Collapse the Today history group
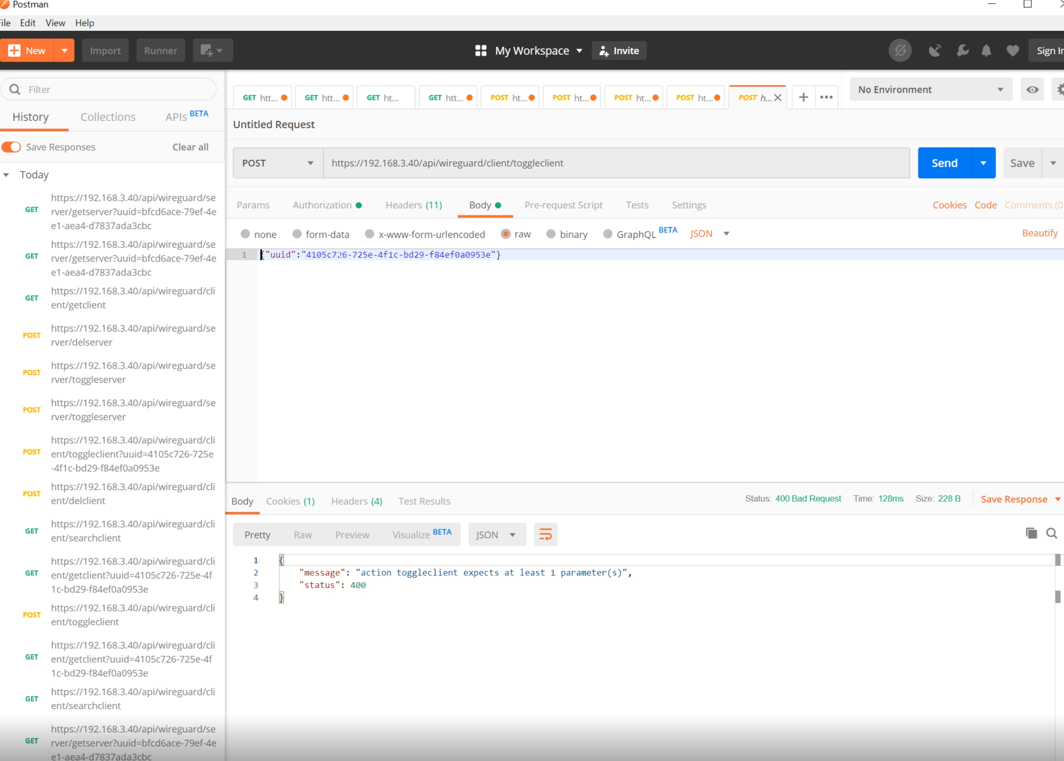The height and width of the screenshot is (761, 1064). click(6, 175)
